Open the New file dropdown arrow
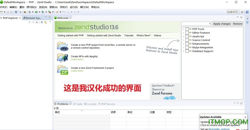This screenshot has height=130, width=250. tap(4, 12)
